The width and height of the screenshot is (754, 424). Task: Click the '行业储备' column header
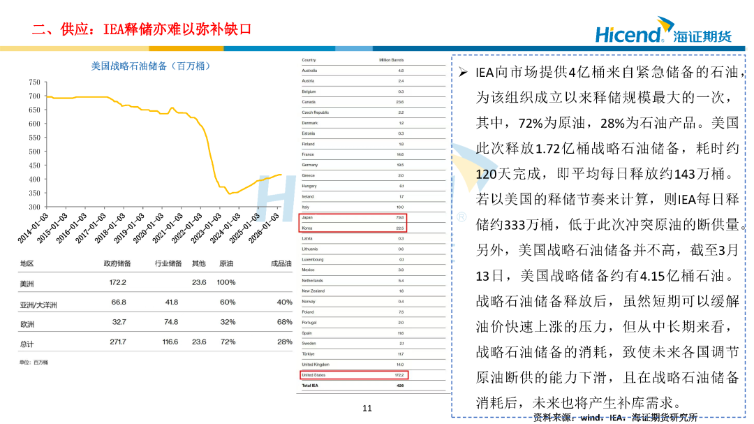point(168,264)
